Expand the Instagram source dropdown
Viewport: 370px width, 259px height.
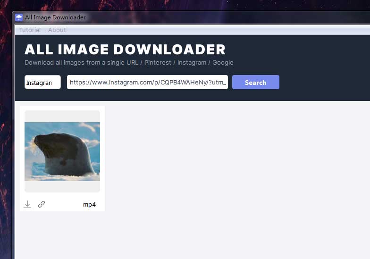point(42,82)
